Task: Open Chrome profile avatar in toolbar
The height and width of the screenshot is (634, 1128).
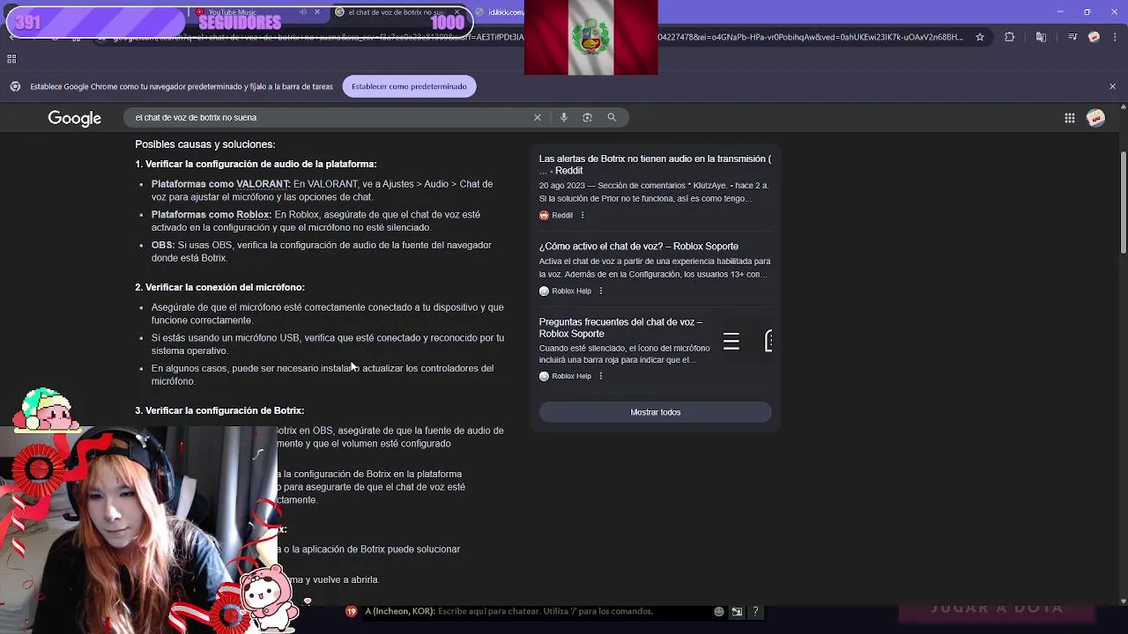Action: click(1095, 37)
